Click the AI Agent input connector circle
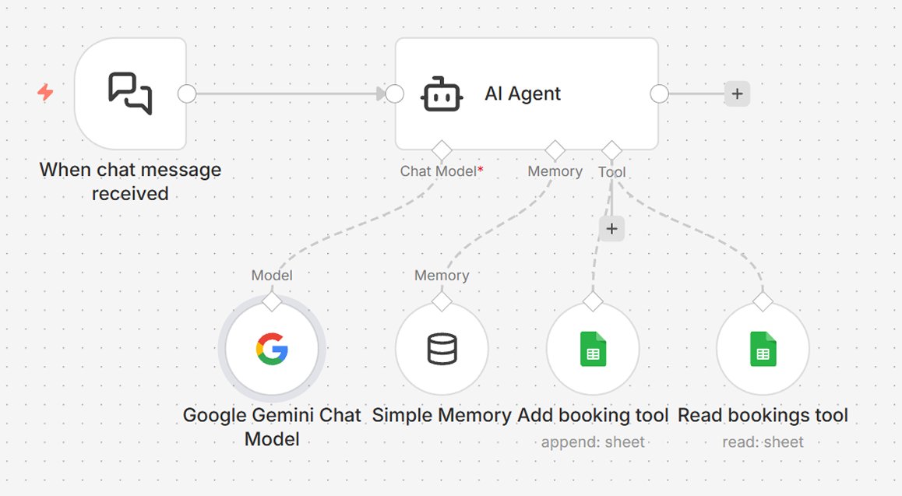Image resolution: width=902 pixels, height=496 pixels. [395, 93]
